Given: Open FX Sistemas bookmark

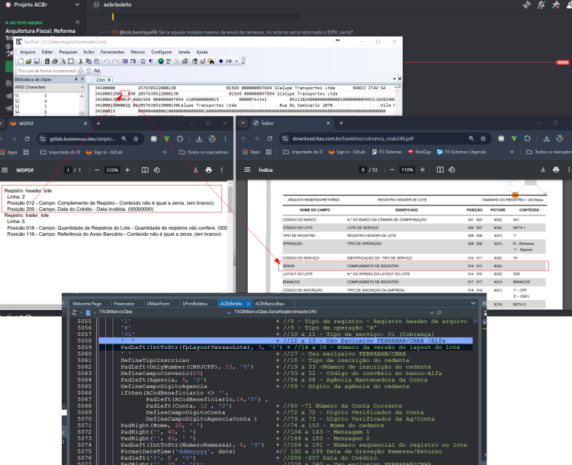Looking at the screenshot, I should point(387,152).
